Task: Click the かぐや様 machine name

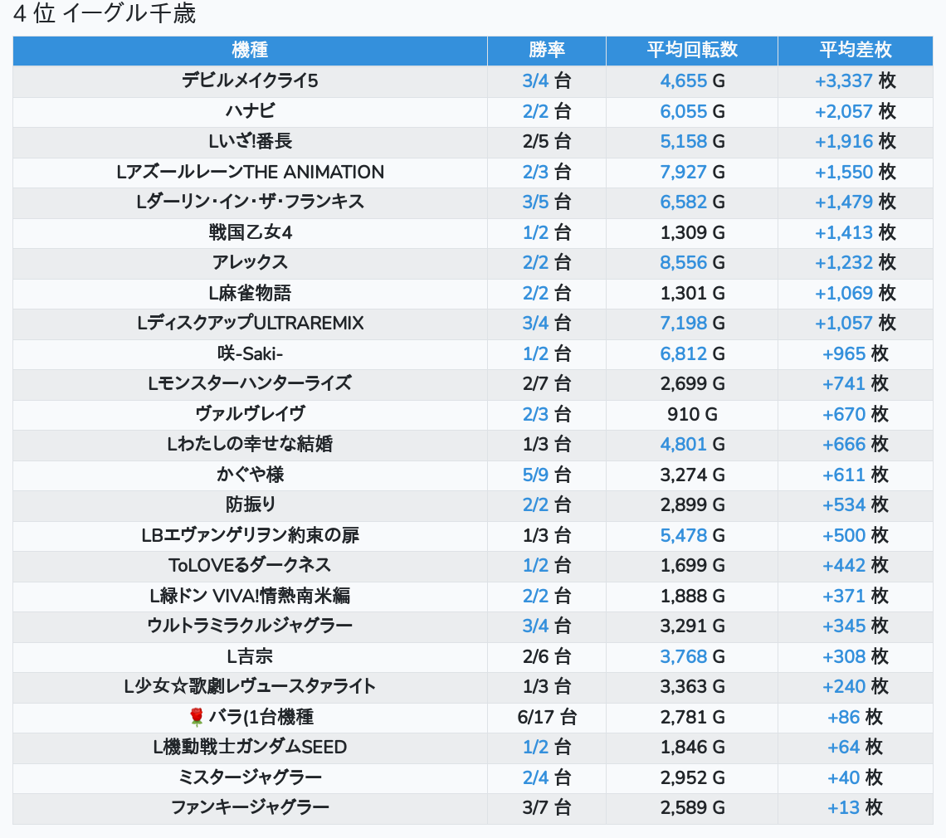Action: click(250, 475)
